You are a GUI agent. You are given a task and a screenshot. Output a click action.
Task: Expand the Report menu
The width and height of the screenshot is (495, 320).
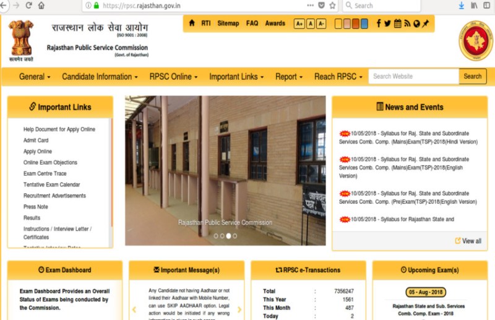[x=289, y=77]
